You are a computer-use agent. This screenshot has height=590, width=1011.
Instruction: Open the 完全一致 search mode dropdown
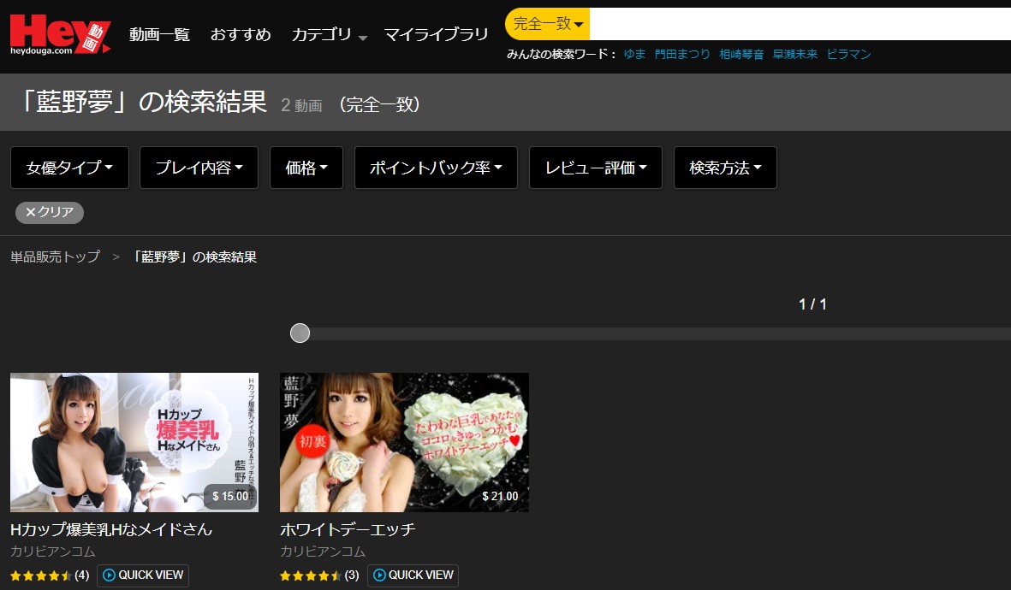[548, 24]
